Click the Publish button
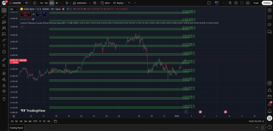 pos(266,3)
